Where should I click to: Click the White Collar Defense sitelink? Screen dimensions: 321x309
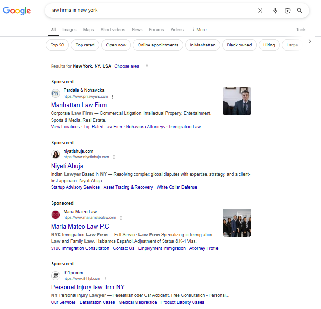coord(177,187)
